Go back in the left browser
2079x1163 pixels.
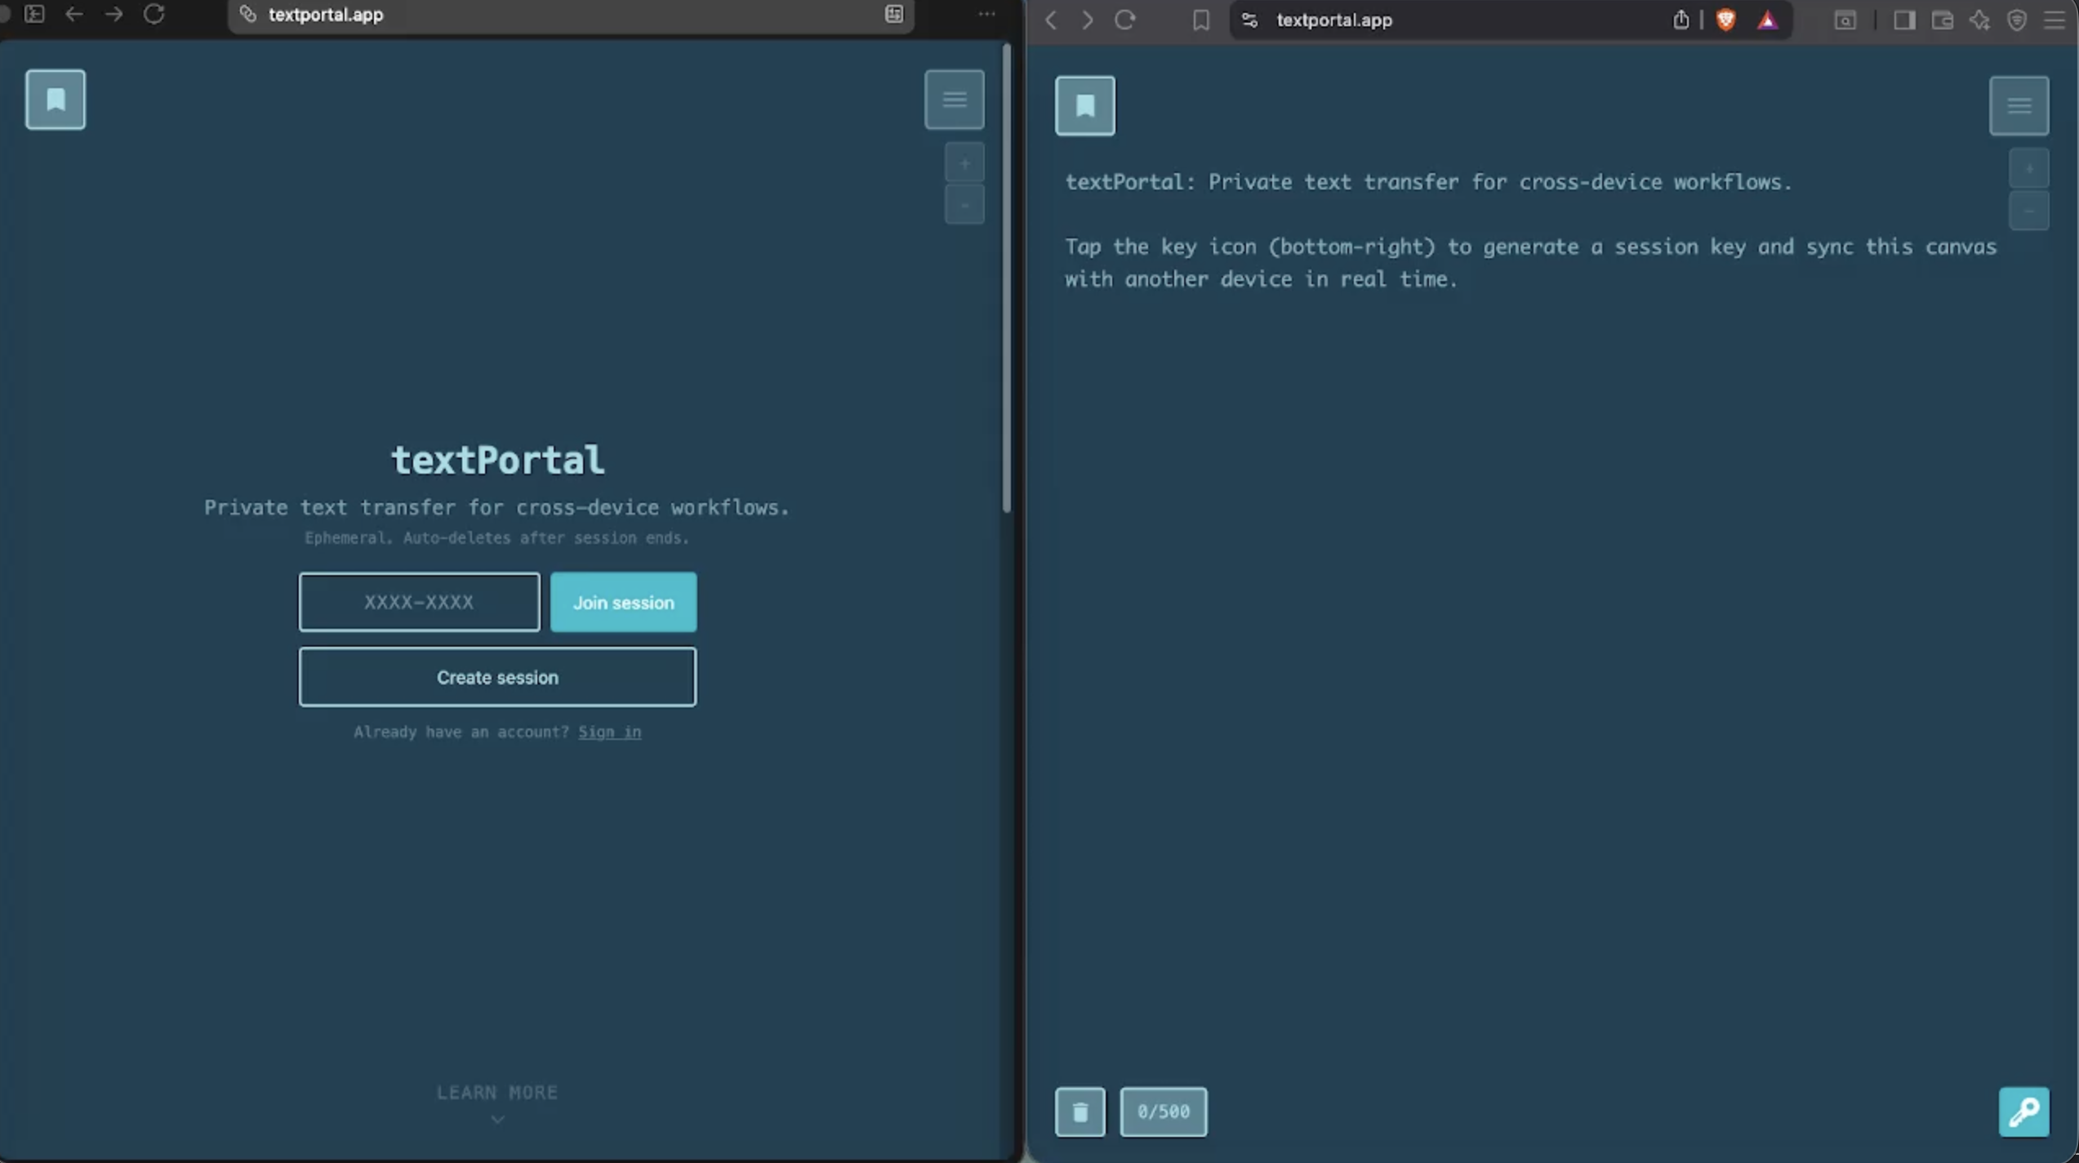coord(74,14)
